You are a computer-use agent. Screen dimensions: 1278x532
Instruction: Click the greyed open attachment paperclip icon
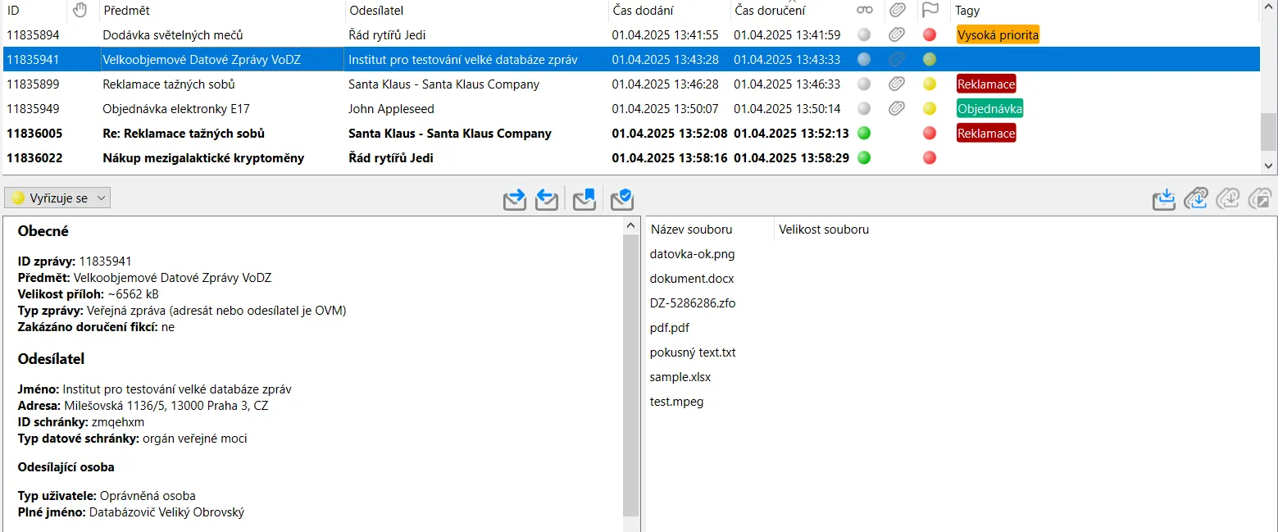(1260, 199)
